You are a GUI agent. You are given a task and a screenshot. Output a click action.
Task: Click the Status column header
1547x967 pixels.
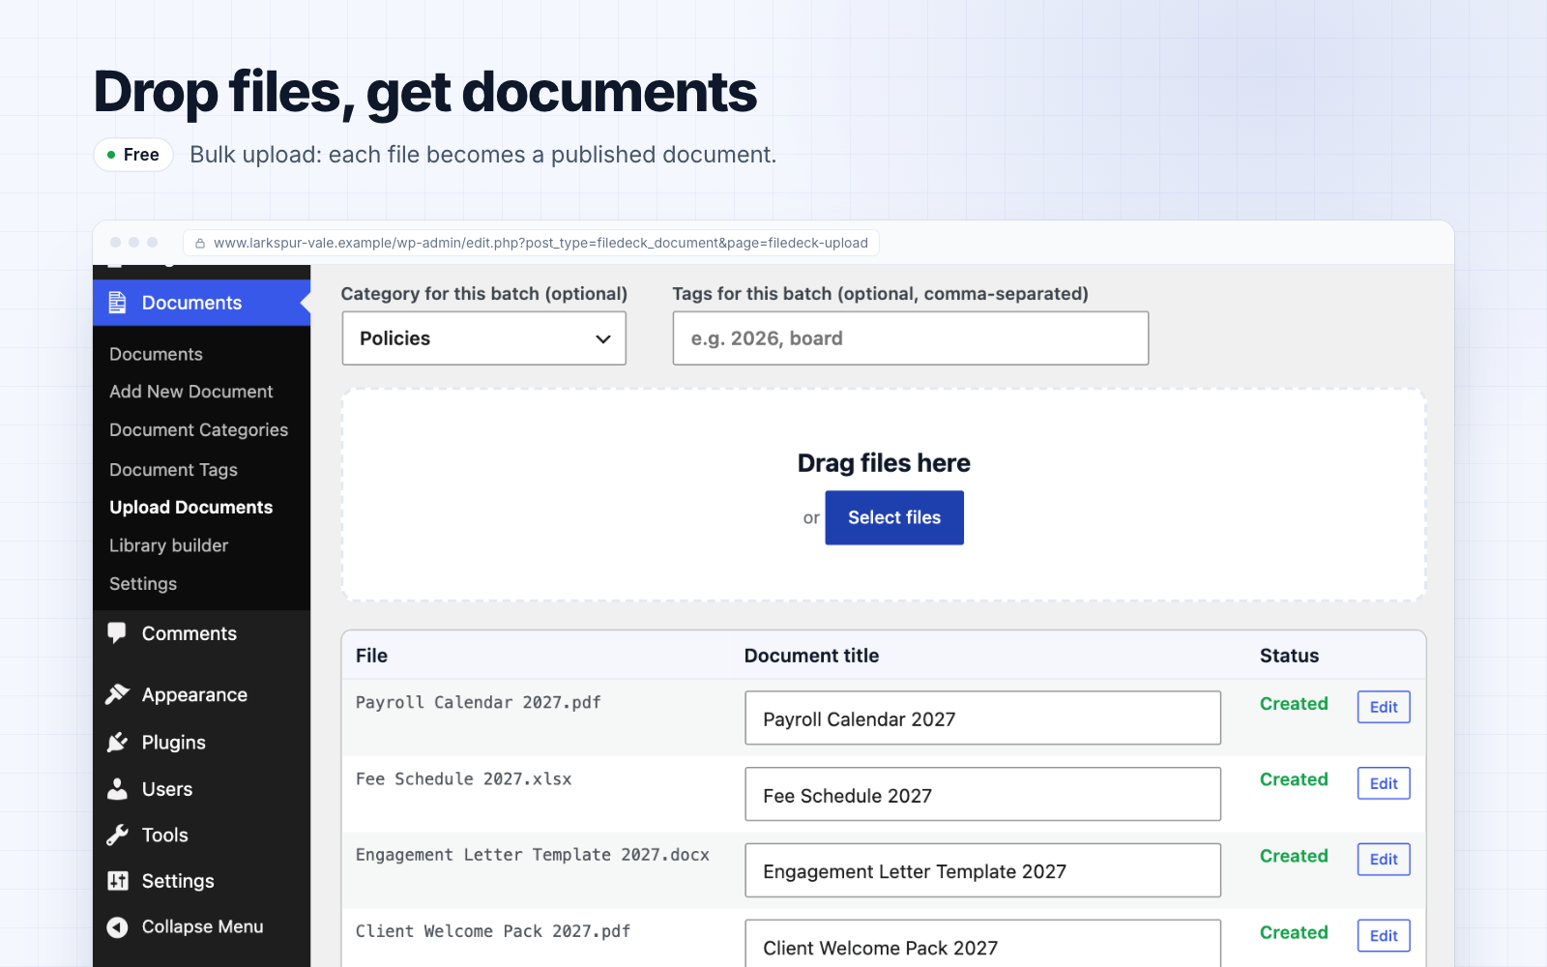click(1289, 656)
